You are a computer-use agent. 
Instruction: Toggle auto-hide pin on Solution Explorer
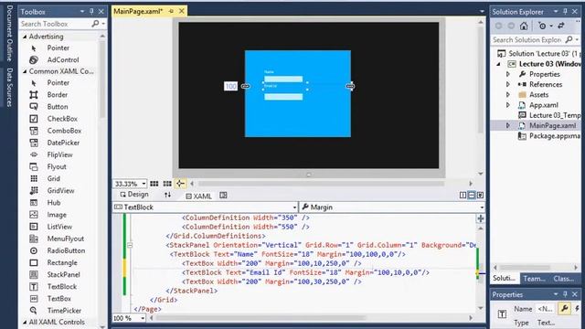point(565,12)
